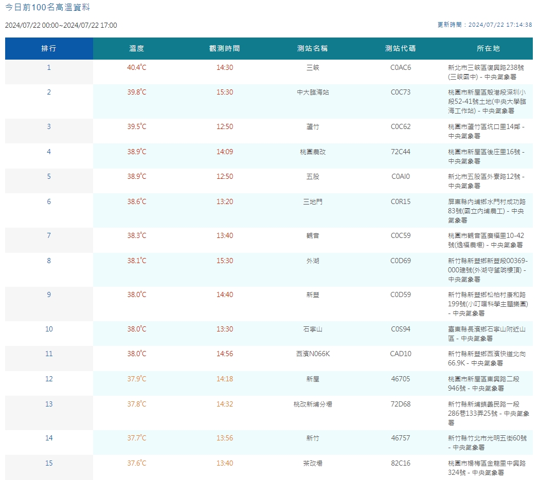This screenshot has height=480, width=539.
Task: Click station code CAD10
Action: [401, 354]
